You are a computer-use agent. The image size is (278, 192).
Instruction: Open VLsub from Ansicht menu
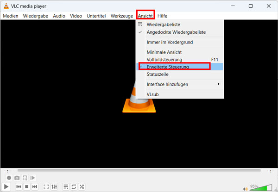[179, 94]
